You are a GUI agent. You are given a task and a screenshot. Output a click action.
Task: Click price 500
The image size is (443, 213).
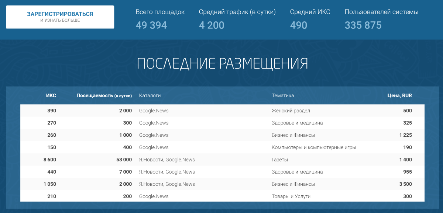point(408,111)
